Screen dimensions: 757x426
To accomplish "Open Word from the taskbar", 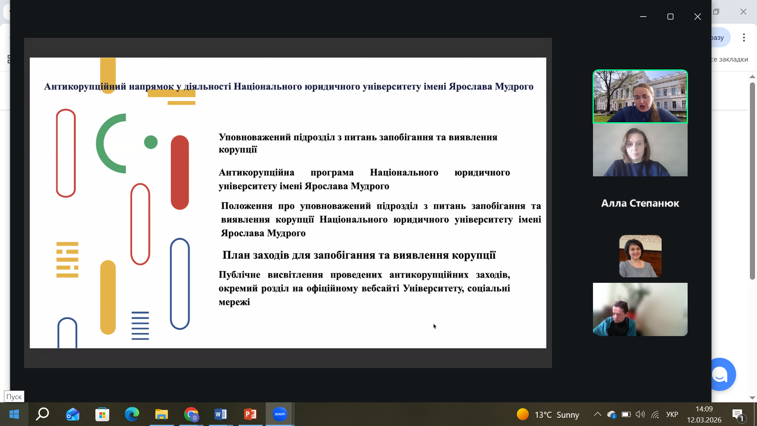I will [x=221, y=414].
